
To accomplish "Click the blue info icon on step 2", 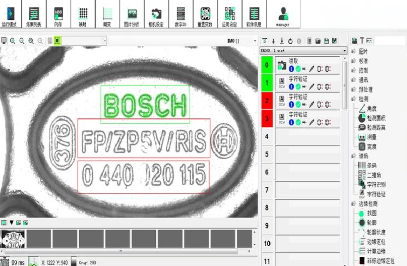I will [291, 105].
